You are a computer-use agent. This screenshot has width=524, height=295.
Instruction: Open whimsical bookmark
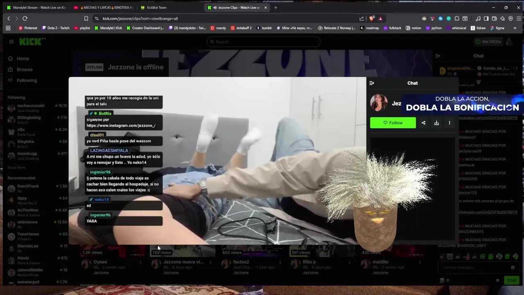(x=456, y=28)
